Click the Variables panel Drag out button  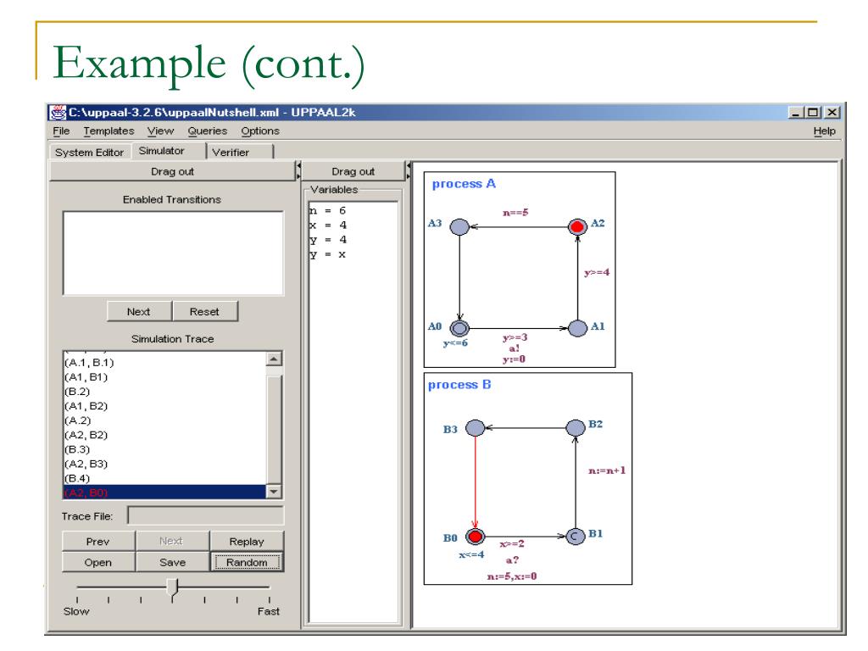353,171
